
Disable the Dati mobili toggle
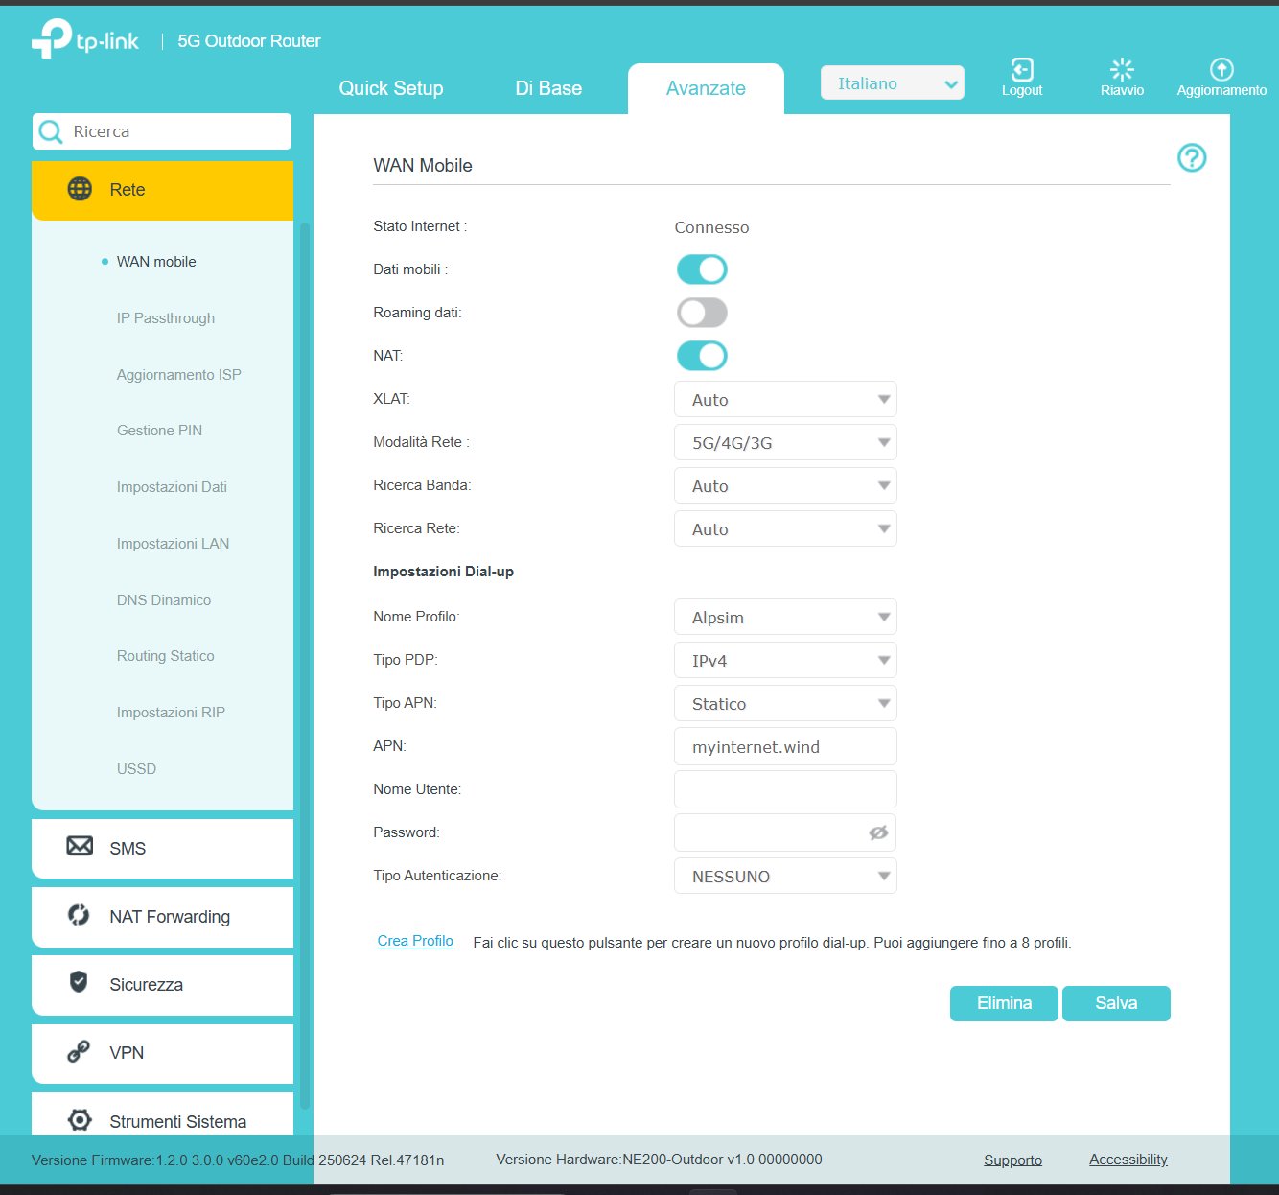pyautogui.click(x=702, y=269)
